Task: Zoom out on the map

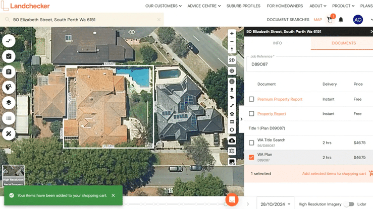Action: click(232, 41)
